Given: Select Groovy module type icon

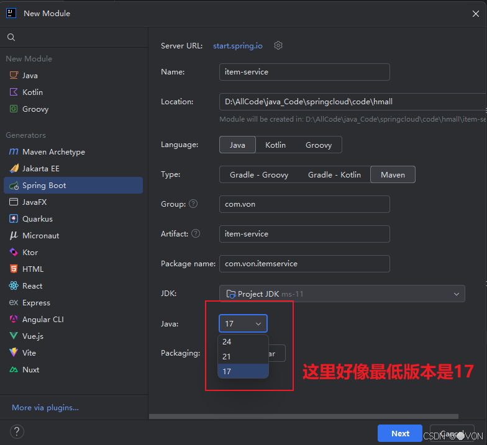Looking at the screenshot, I should pos(14,109).
